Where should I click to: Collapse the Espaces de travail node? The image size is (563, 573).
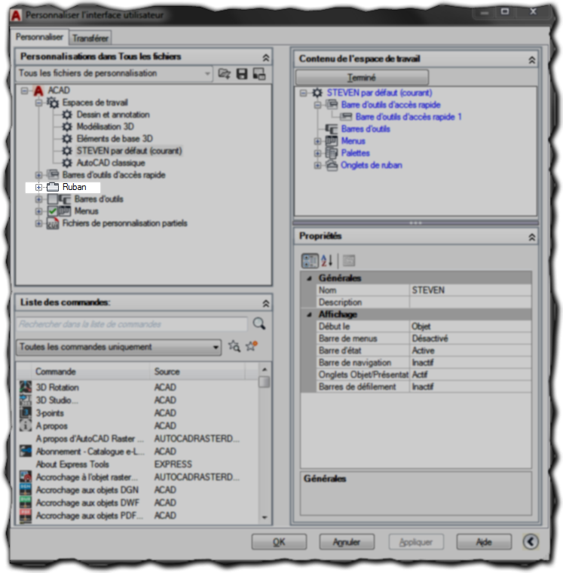[x=38, y=103]
